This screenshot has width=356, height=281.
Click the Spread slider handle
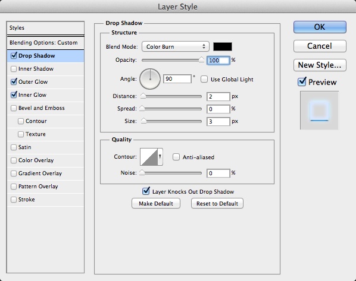(x=142, y=108)
